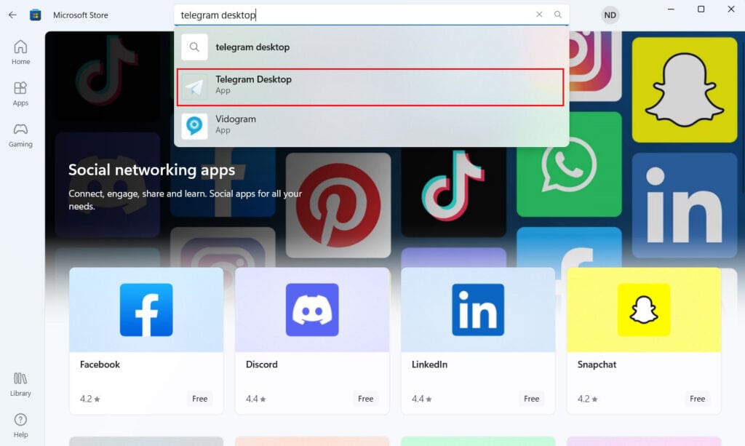The width and height of the screenshot is (745, 446).
Task: Click the Facebook title text
Action: [x=100, y=365]
